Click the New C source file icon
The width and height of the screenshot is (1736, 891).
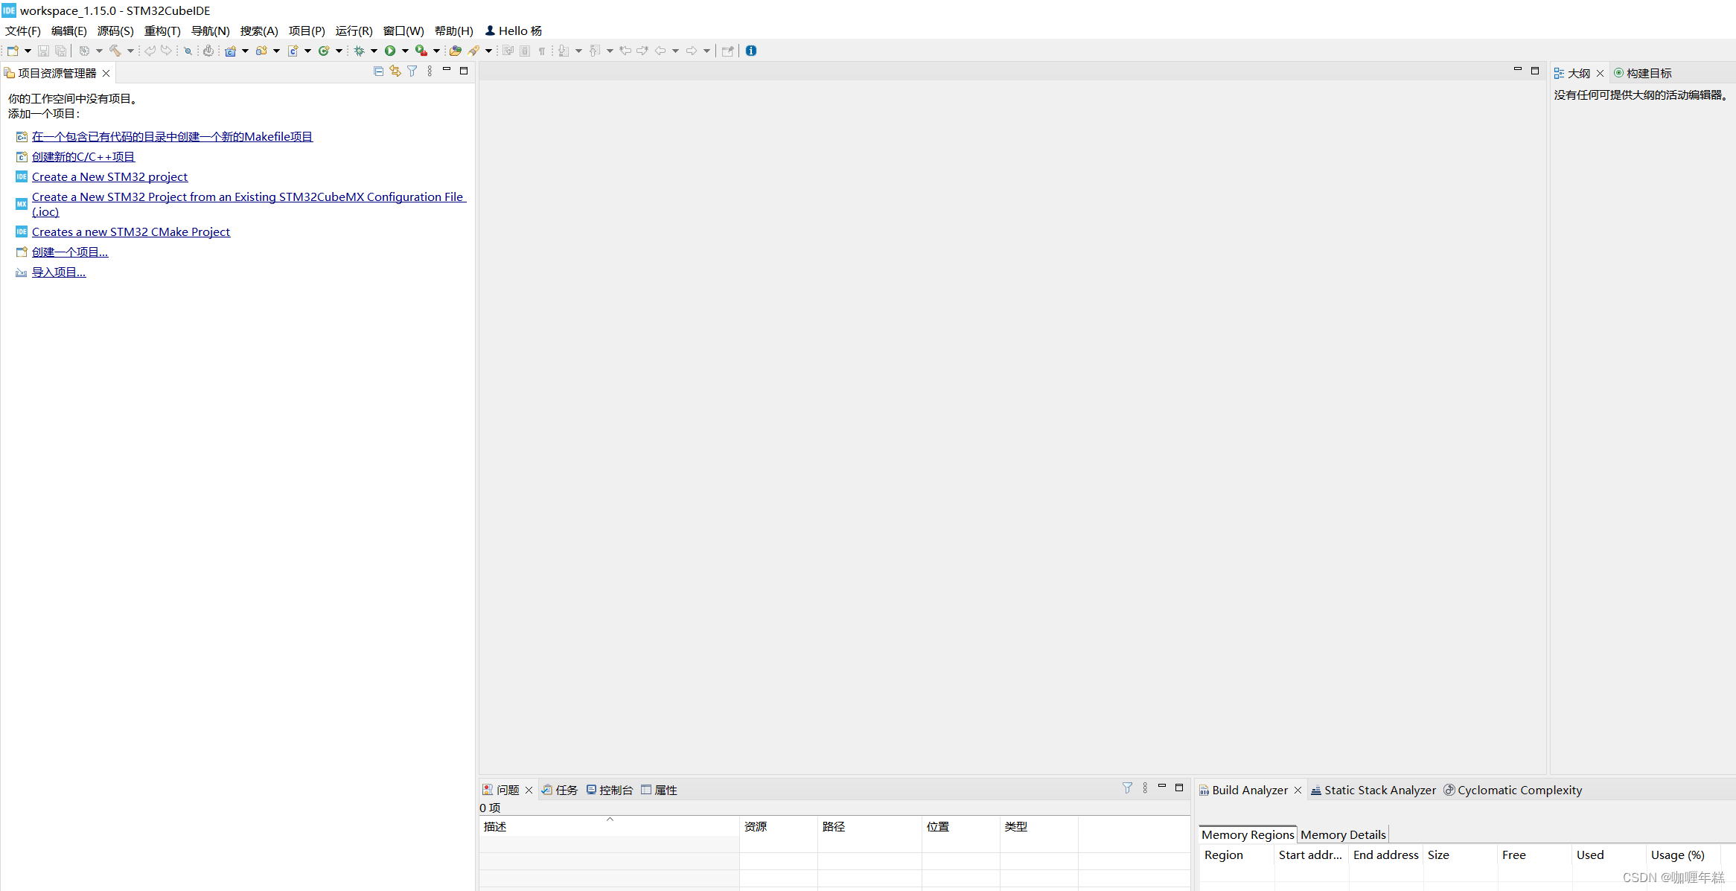coord(293,51)
